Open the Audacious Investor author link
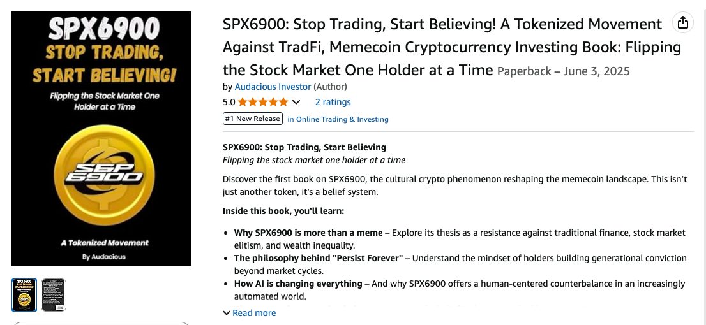 click(x=273, y=87)
